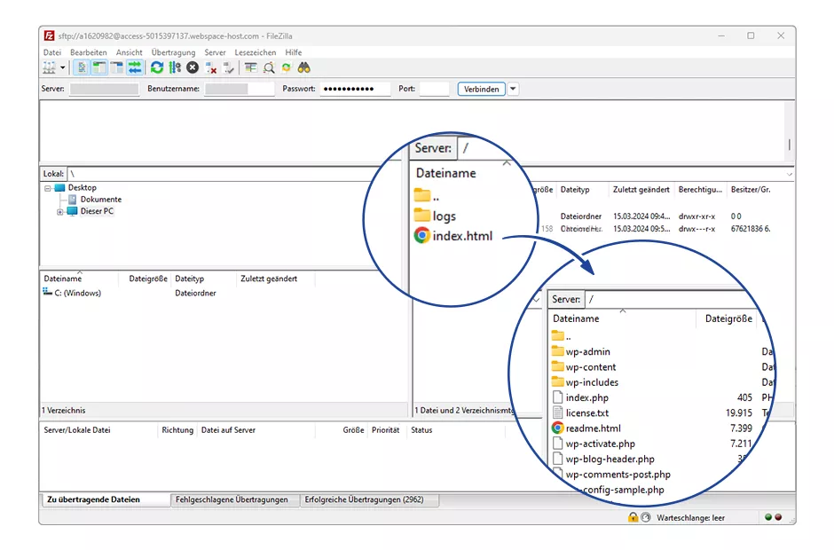This screenshot has width=834, height=550.
Task: Click the Benutzername input field
Action: click(x=240, y=89)
